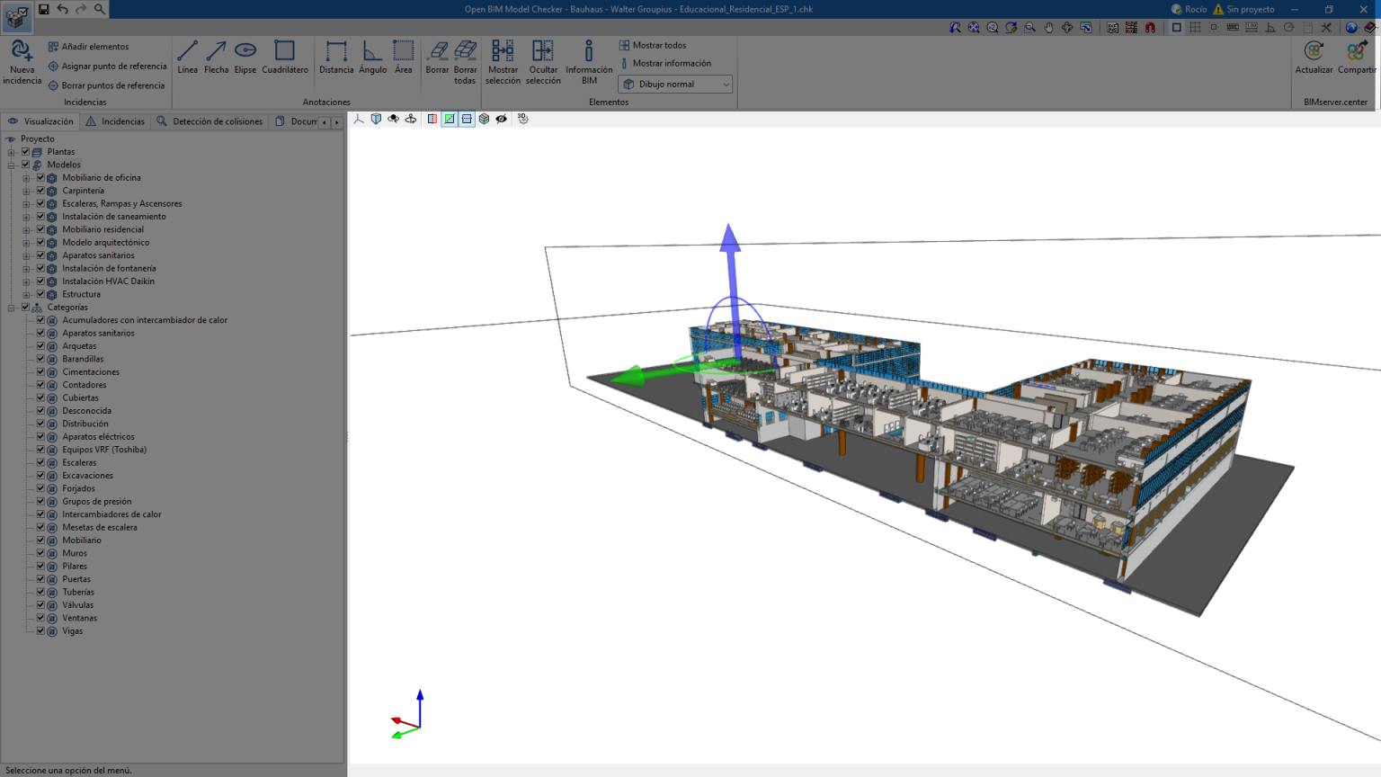The height and width of the screenshot is (777, 1381).
Task: Create a new issue with Nueva incidencia
Action: click(22, 62)
